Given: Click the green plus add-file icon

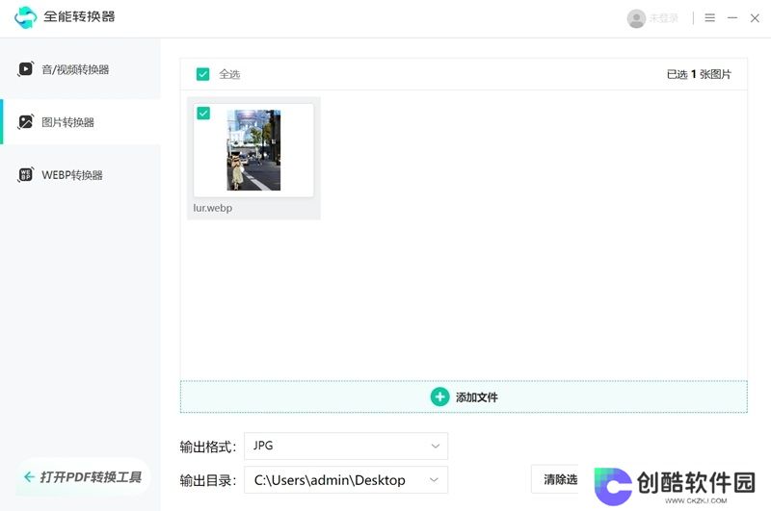Looking at the screenshot, I should pyautogui.click(x=439, y=396).
